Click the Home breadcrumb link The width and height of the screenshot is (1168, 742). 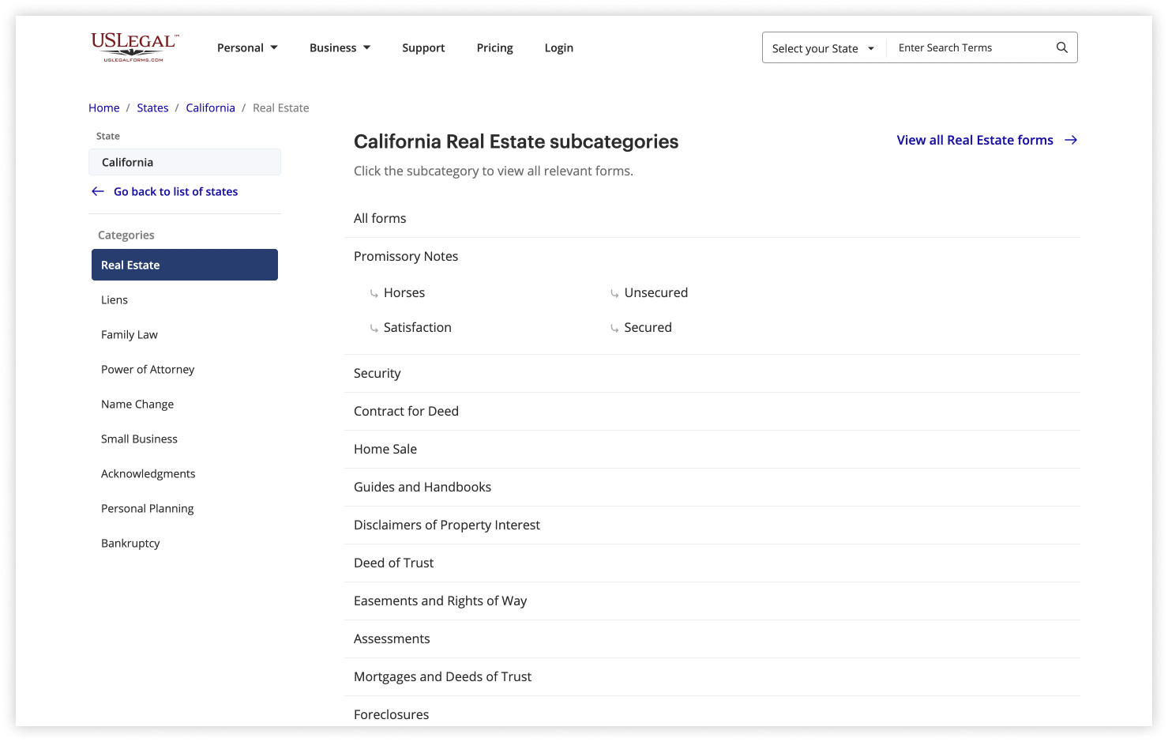pyautogui.click(x=103, y=107)
